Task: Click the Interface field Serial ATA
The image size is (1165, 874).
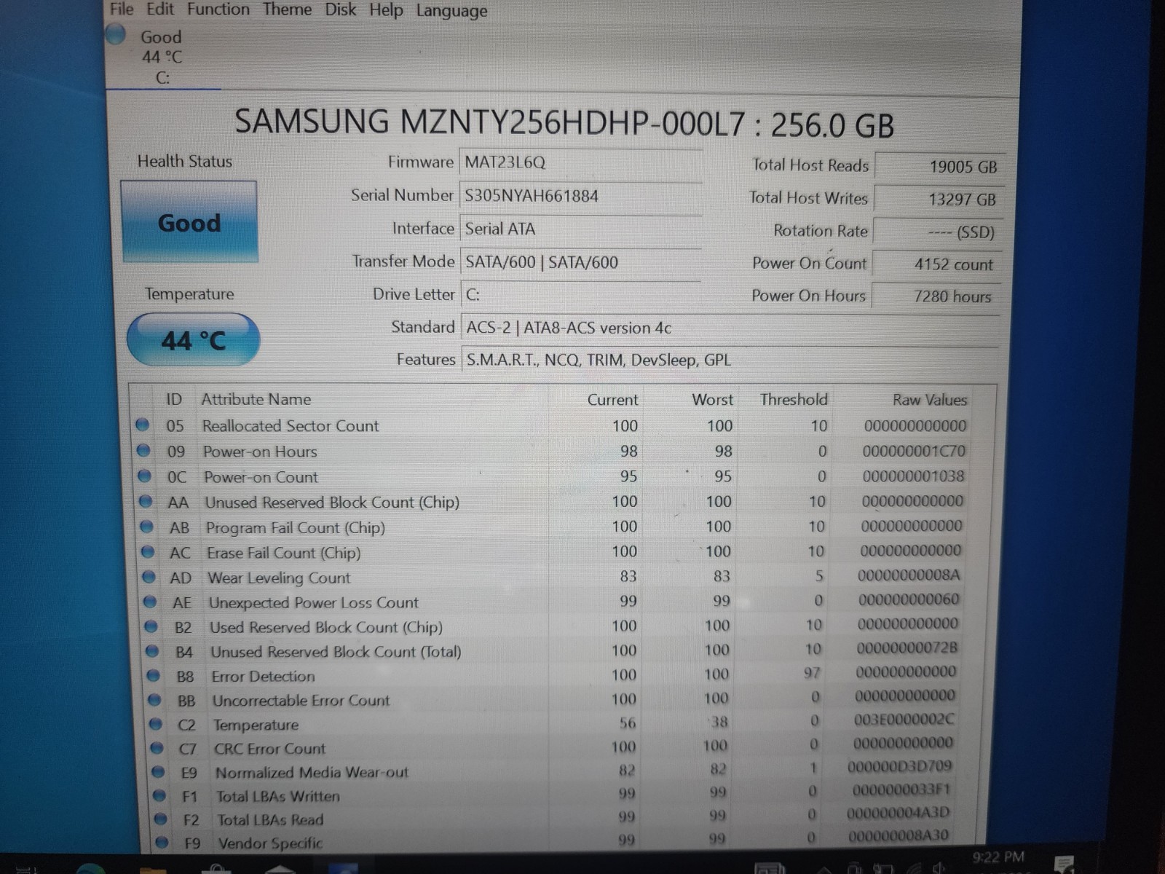Action: click(x=580, y=229)
